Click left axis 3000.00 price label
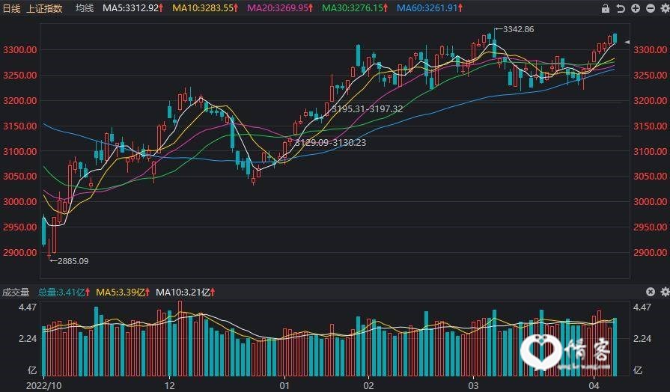 click(x=20, y=201)
